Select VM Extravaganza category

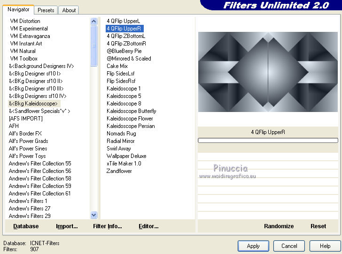pos(30,36)
